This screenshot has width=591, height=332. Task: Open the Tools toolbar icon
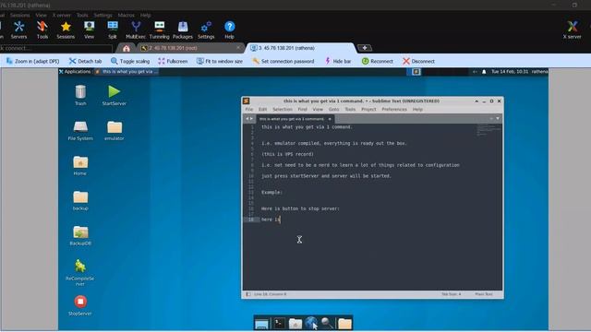[x=42, y=30]
